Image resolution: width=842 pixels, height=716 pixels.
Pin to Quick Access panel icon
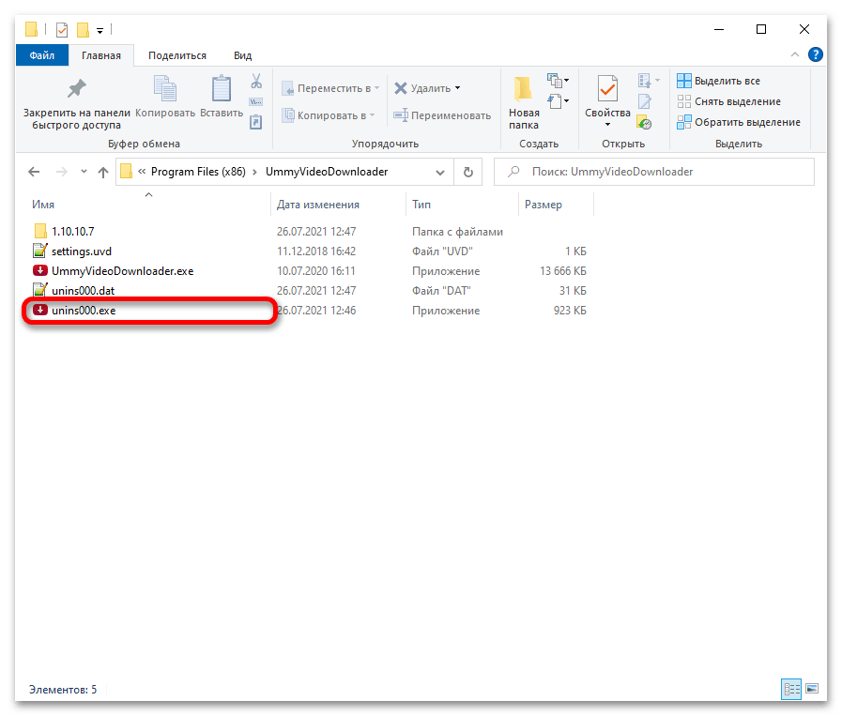coord(76,88)
